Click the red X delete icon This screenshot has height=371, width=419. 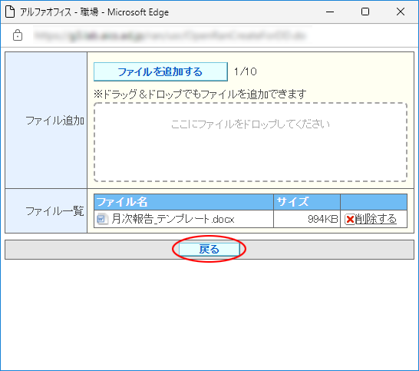tap(350, 220)
